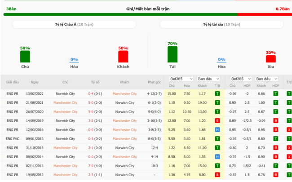Click corner stat 3-16(3-3) cell

(155, 121)
